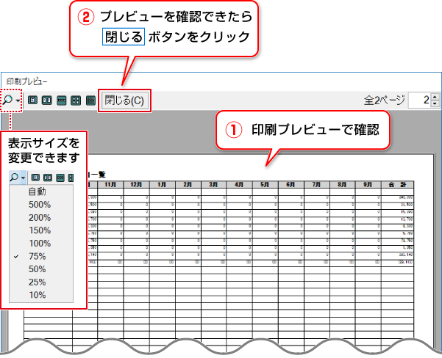Select 自動 from the zoom size menu
442x358 pixels.
pos(37,191)
